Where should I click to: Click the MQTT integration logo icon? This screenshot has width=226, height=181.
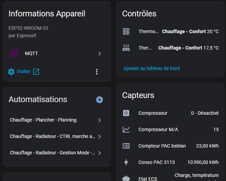coord(14,54)
